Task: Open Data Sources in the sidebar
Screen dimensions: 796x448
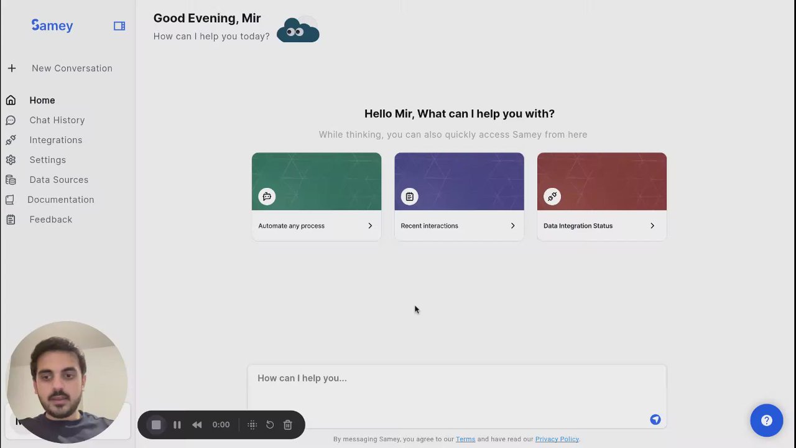Action: pos(59,180)
